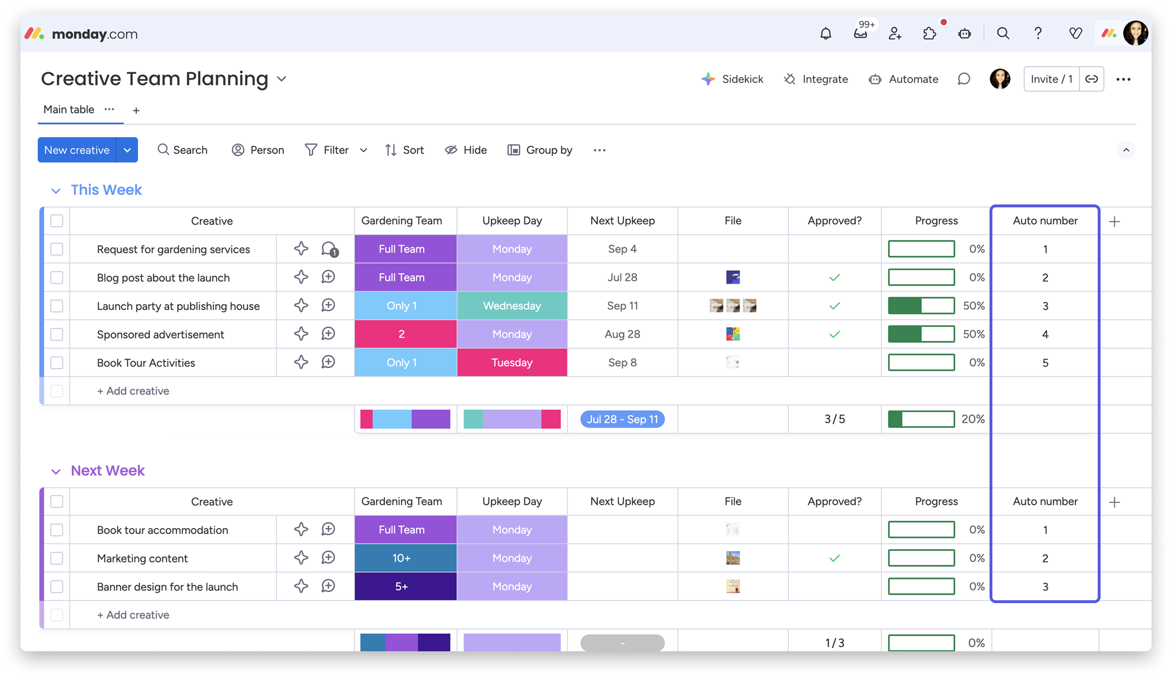Copy board link icon next to Invite
Viewport: 1172px width, 677px height.
coord(1091,79)
